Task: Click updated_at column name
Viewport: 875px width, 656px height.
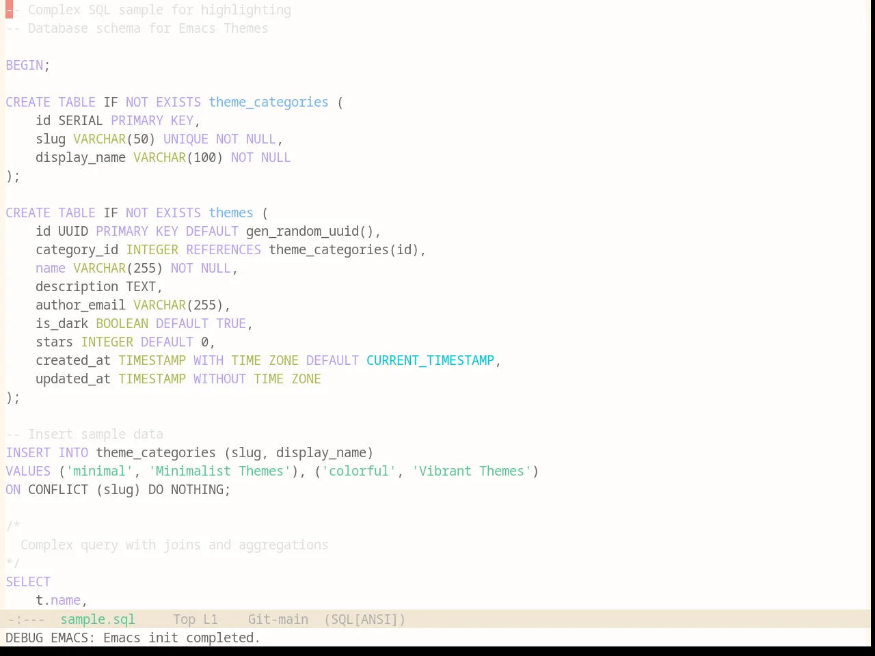Action: [x=73, y=379]
